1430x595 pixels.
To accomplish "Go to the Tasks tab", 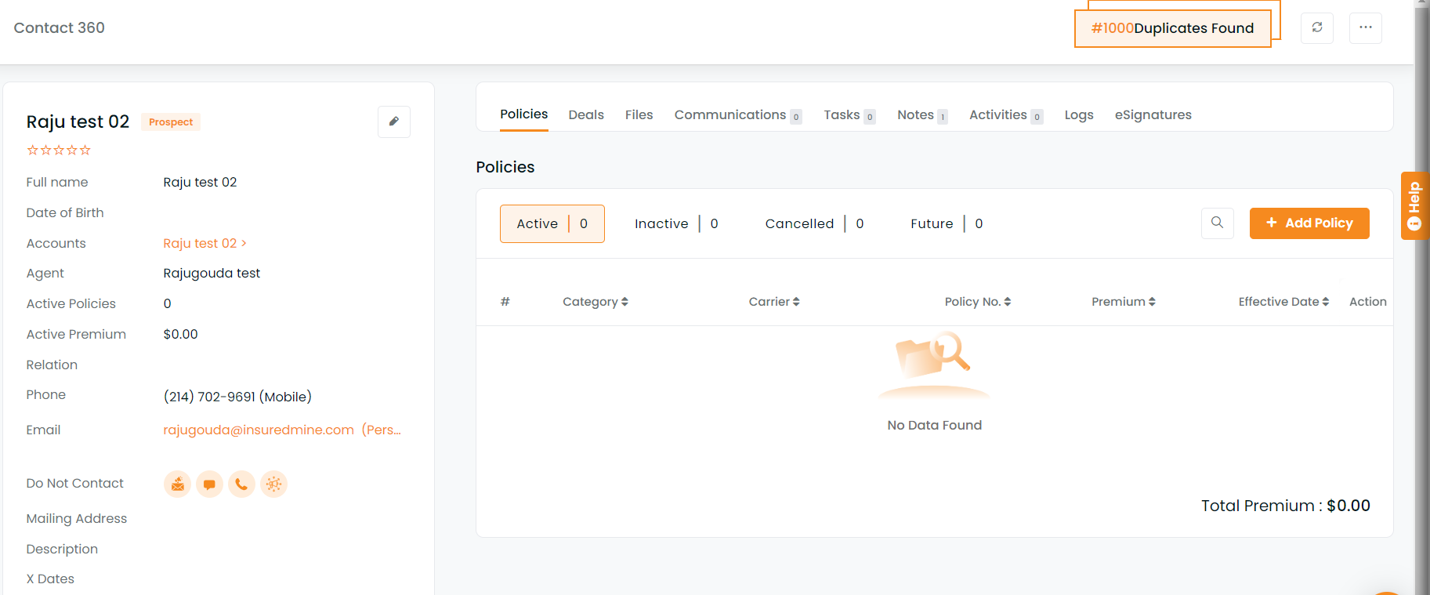I will pos(849,115).
